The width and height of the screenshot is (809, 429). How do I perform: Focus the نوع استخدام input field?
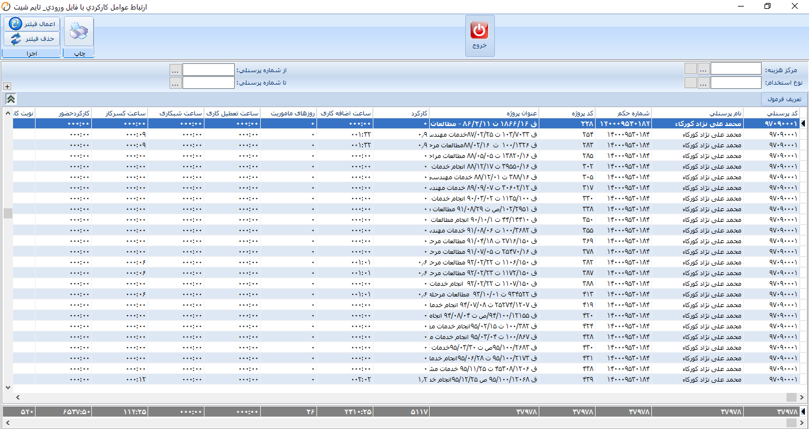pos(736,83)
